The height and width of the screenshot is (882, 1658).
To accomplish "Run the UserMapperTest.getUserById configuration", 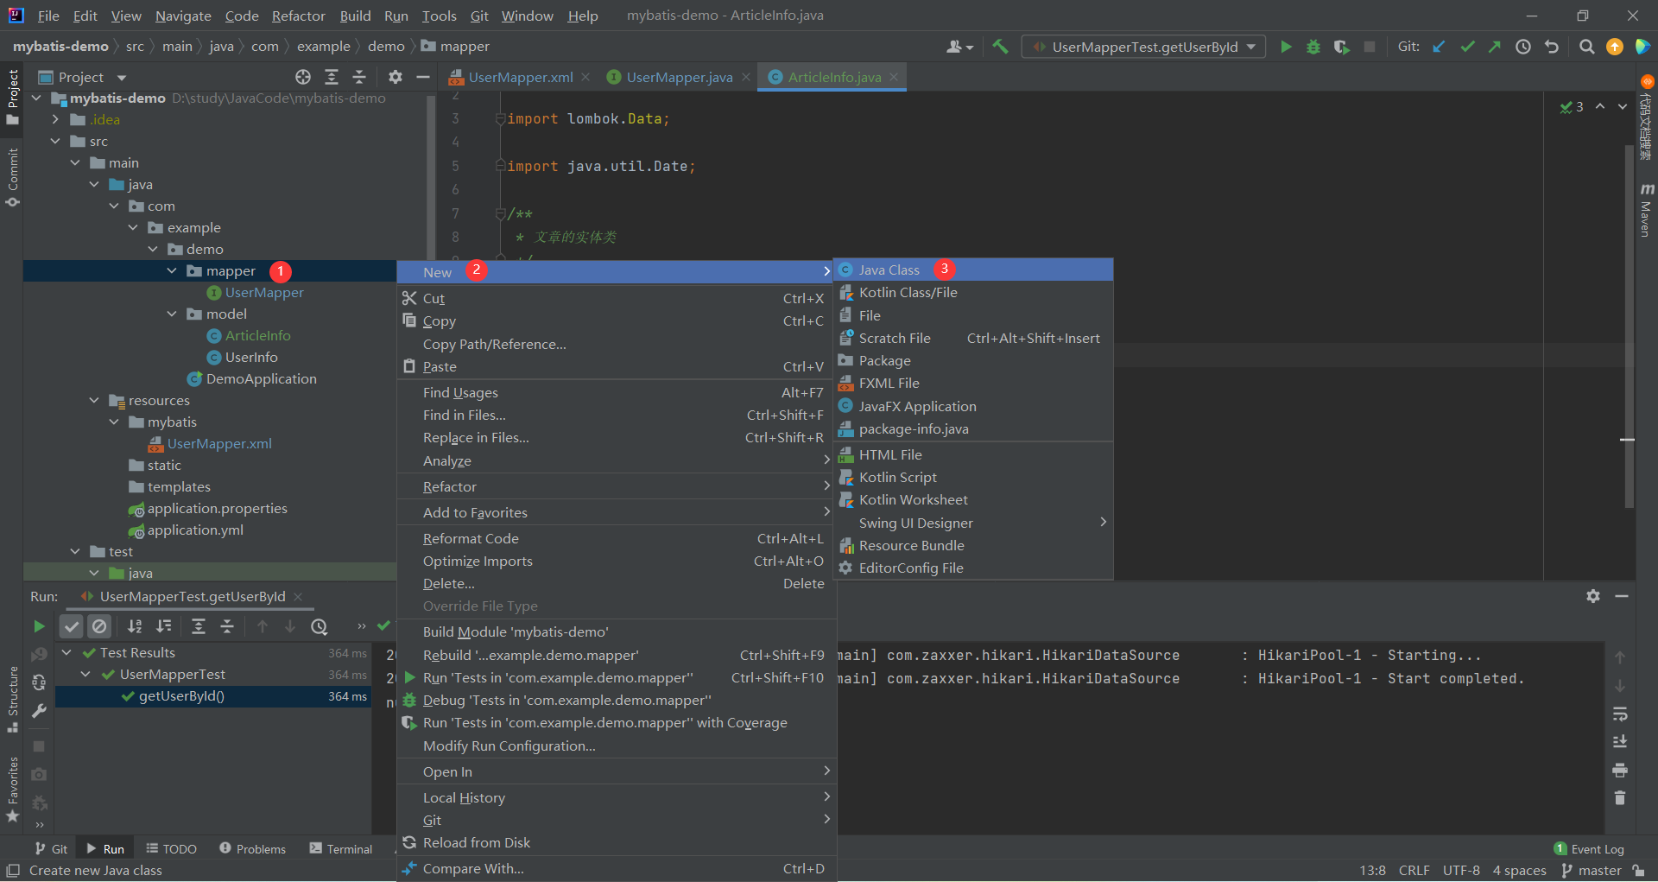I will point(1286,47).
